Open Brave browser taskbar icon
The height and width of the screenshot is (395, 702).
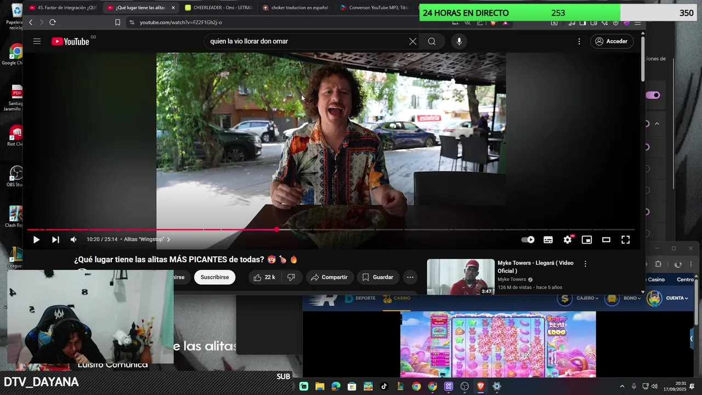(x=481, y=386)
